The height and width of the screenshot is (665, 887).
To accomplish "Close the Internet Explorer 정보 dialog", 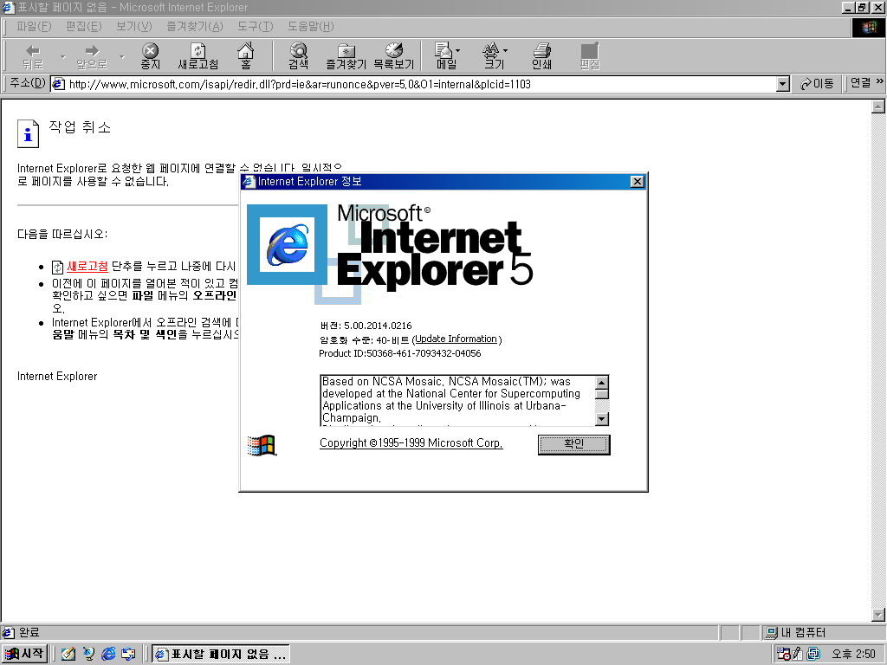I will pos(637,181).
